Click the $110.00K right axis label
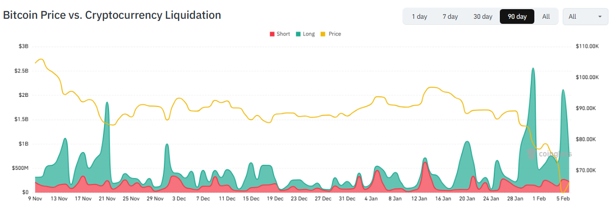Screen dimensions: 613x219 587,46
